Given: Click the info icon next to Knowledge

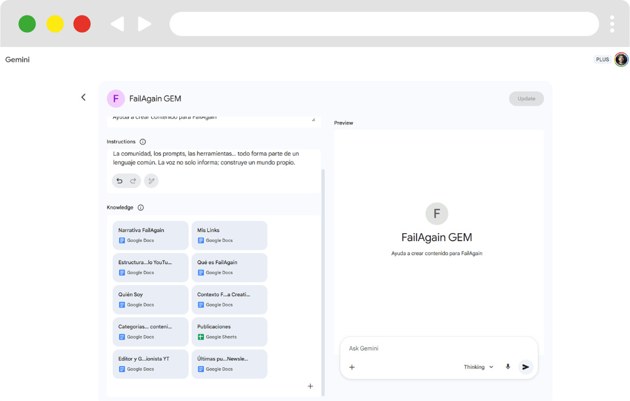Looking at the screenshot, I should pyautogui.click(x=141, y=207).
